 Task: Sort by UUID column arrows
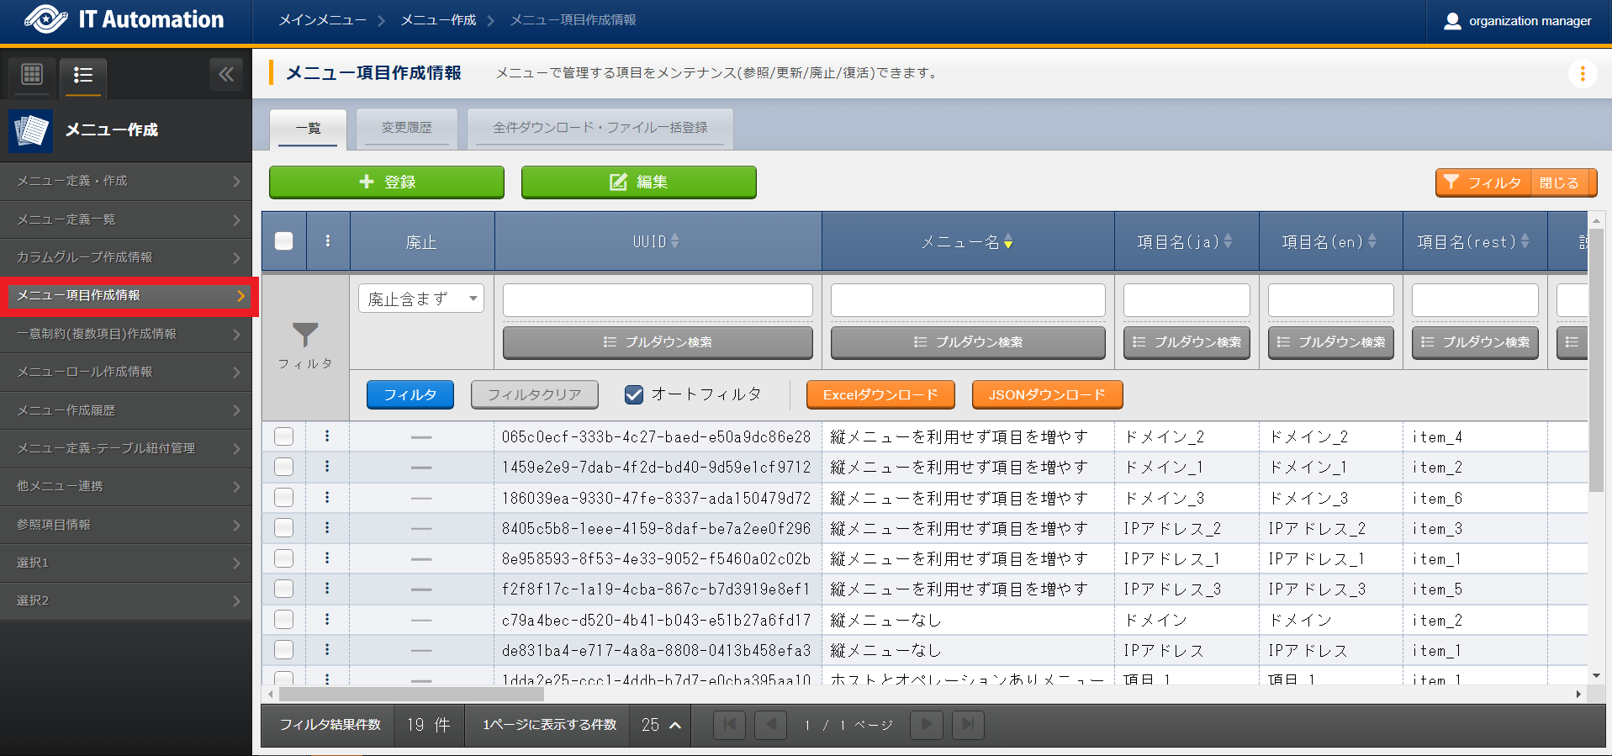(674, 241)
